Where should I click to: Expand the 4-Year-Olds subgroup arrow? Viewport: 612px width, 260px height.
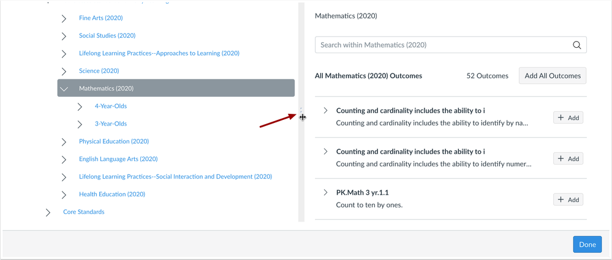pos(80,106)
